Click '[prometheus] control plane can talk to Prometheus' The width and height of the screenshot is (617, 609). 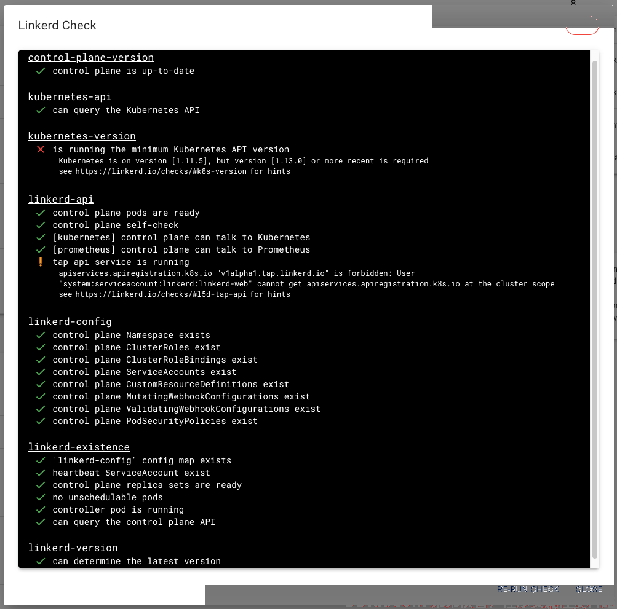point(181,249)
